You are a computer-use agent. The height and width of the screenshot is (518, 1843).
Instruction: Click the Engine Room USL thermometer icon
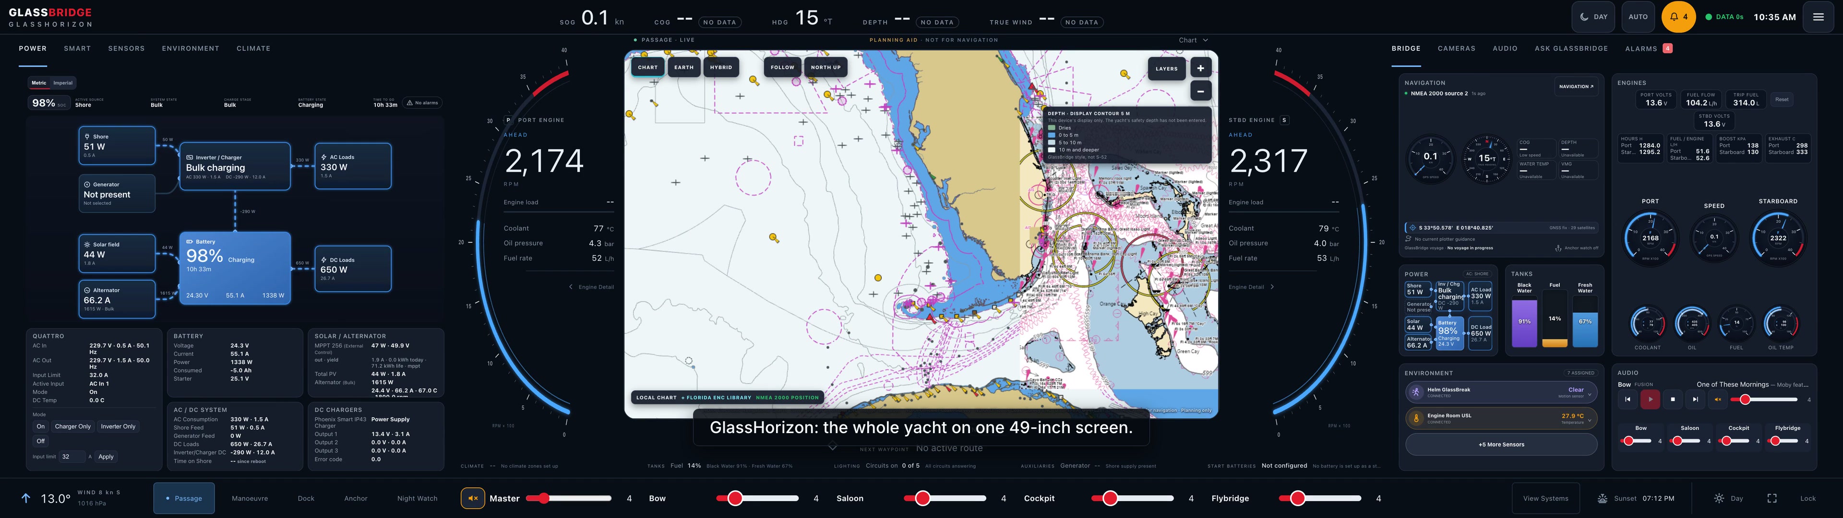pyautogui.click(x=1416, y=418)
